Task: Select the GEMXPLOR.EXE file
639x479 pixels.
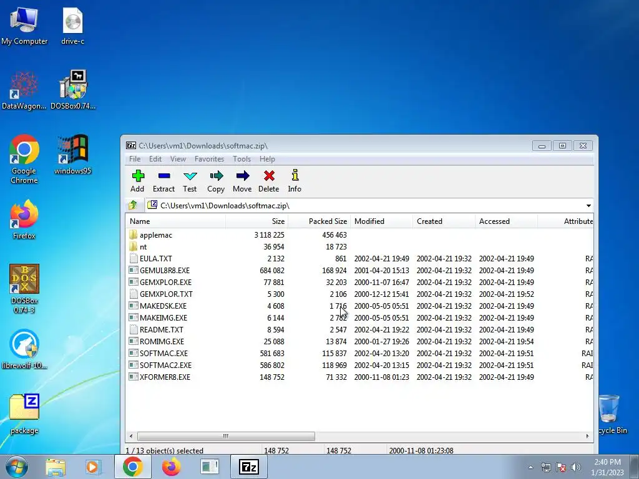Action: (165, 283)
